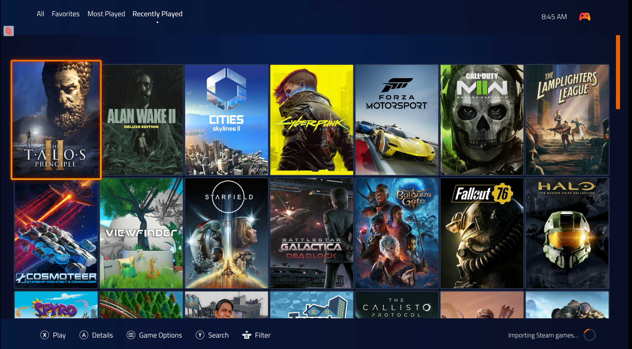Select the cover with man in suit
The width and height of the screenshot is (632, 349).
(x=227, y=305)
